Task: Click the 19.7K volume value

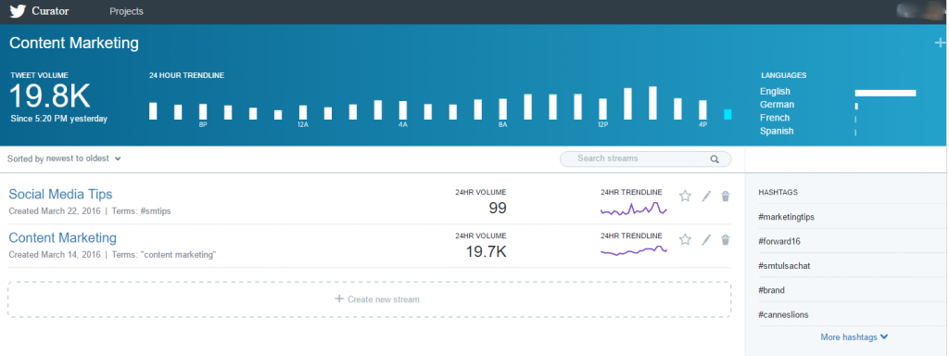Action: [486, 252]
